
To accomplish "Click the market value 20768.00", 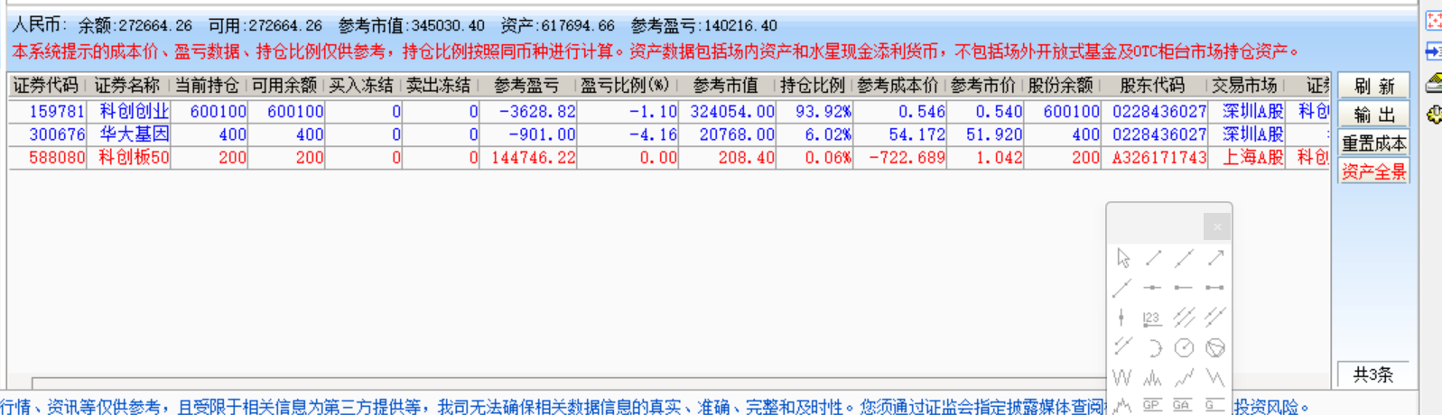I will click(x=737, y=134).
